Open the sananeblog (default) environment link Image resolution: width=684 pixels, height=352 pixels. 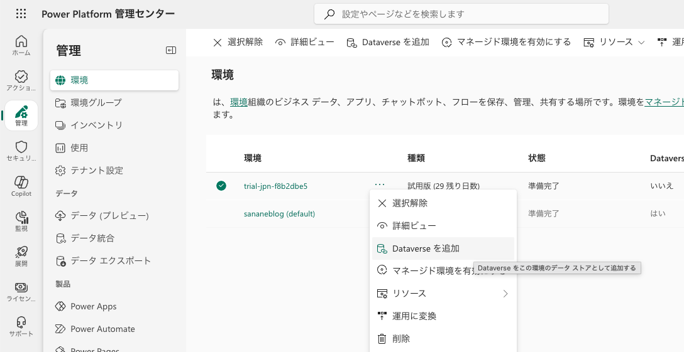point(279,214)
